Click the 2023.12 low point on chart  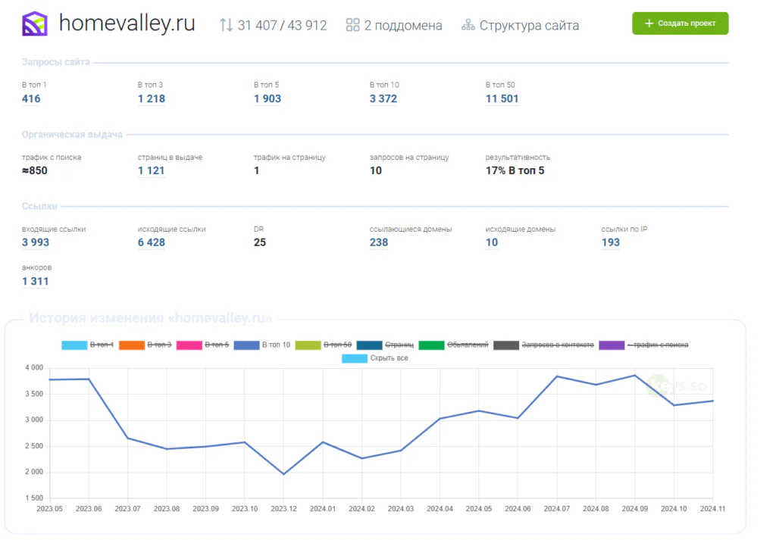point(283,474)
